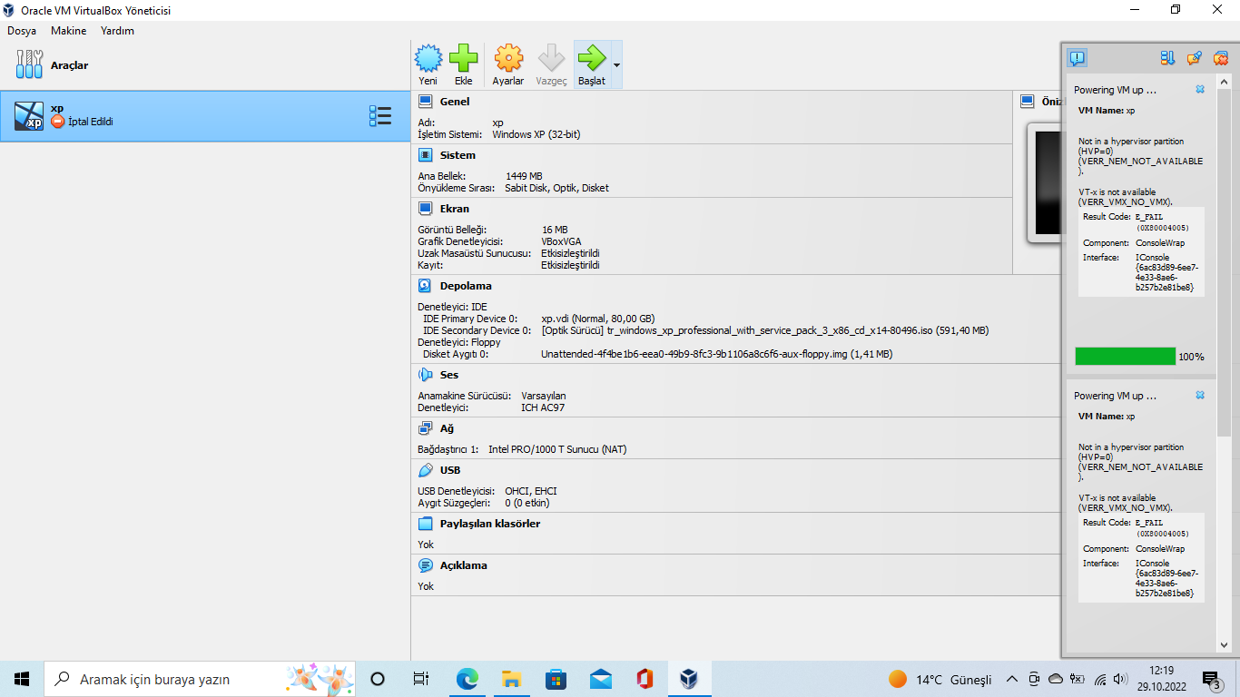Toggle the notification center panel icon

tap(1077, 58)
